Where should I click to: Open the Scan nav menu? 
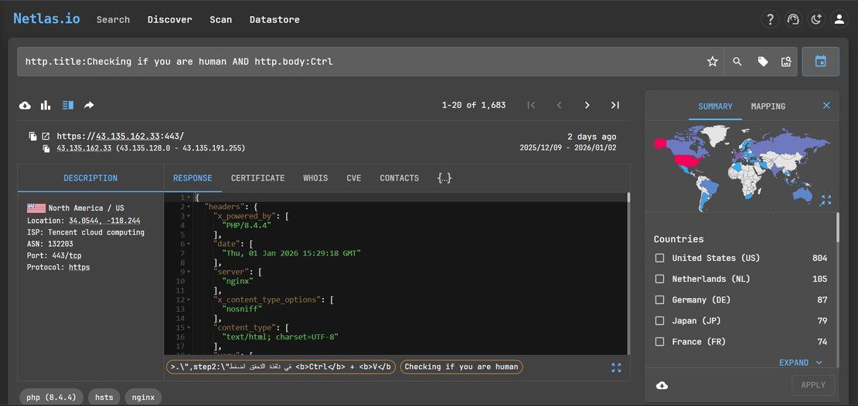pos(220,19)
